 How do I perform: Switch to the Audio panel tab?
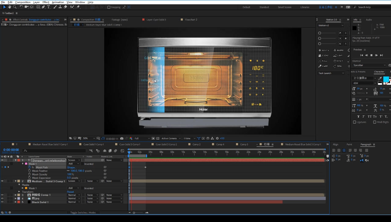(x=369, y=19)
